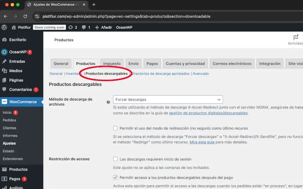Open the Avanzado subsection link
The width and height of the screenshot is (303, 189).
pyautogui.click(x=201, y=74)
